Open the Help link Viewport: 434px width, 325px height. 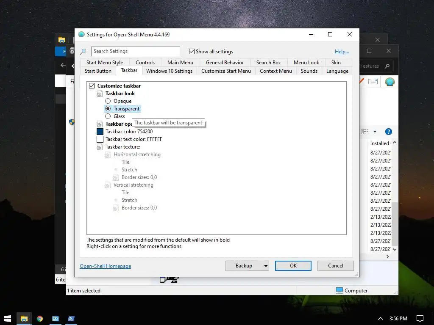coord(342,52)
